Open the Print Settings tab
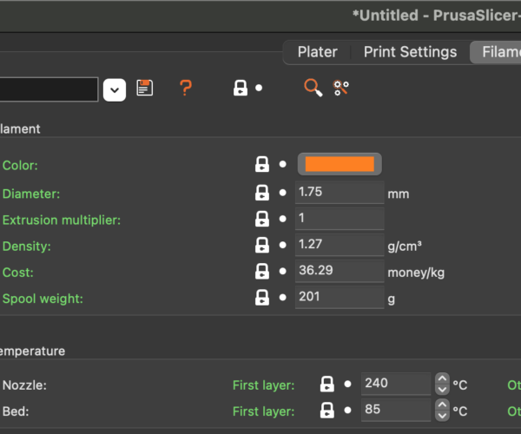Screen dimensions: 521x434 (410, 52)
